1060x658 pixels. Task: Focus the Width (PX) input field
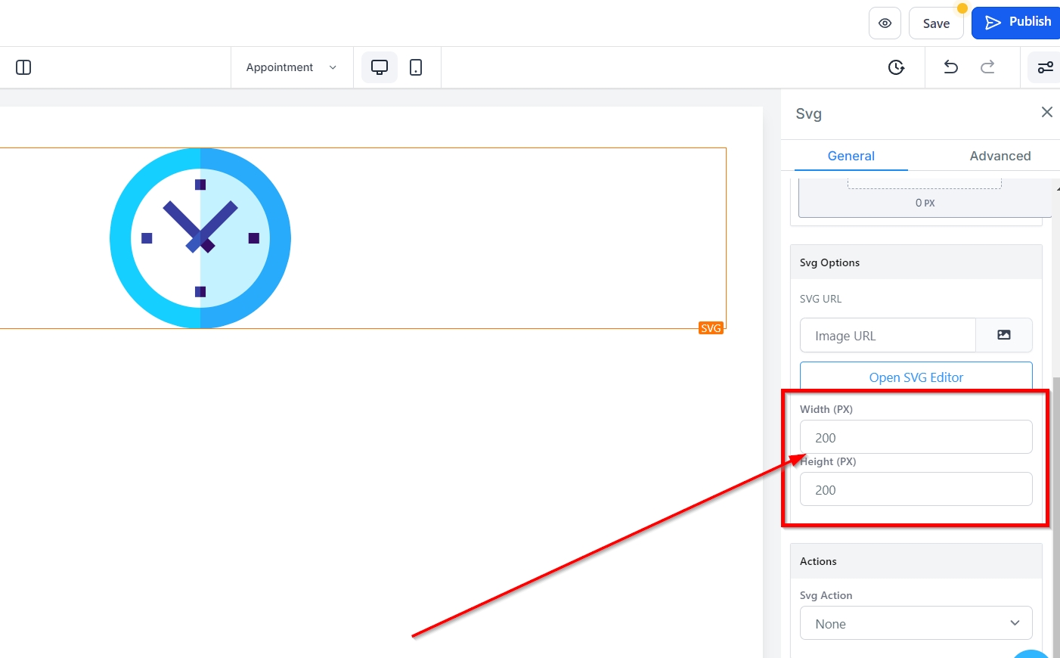click(x=916, y=437)
